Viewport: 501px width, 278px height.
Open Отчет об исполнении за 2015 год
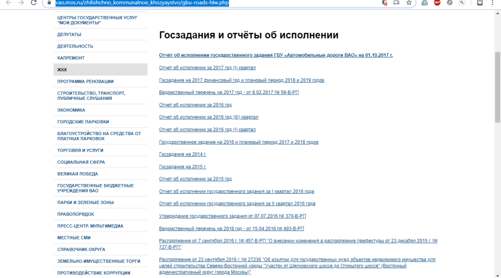point(195,179)
